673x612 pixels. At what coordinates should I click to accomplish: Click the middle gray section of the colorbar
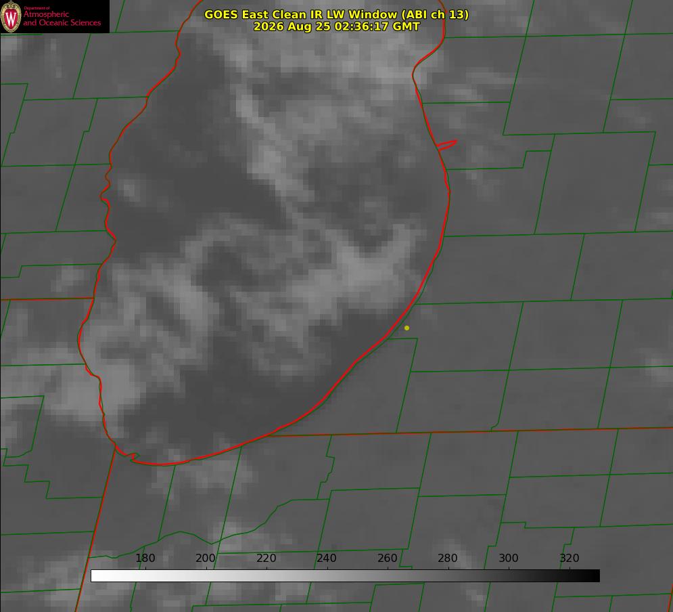pyautogui.click(x=345, y=576)
